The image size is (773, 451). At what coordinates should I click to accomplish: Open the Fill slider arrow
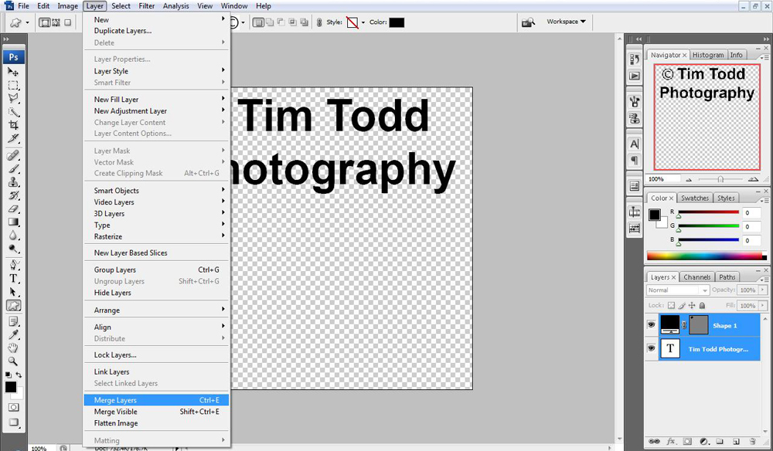pyautogui.click(x=763, y=306)
